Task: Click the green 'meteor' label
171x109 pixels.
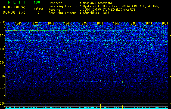Action: point(39,8)
